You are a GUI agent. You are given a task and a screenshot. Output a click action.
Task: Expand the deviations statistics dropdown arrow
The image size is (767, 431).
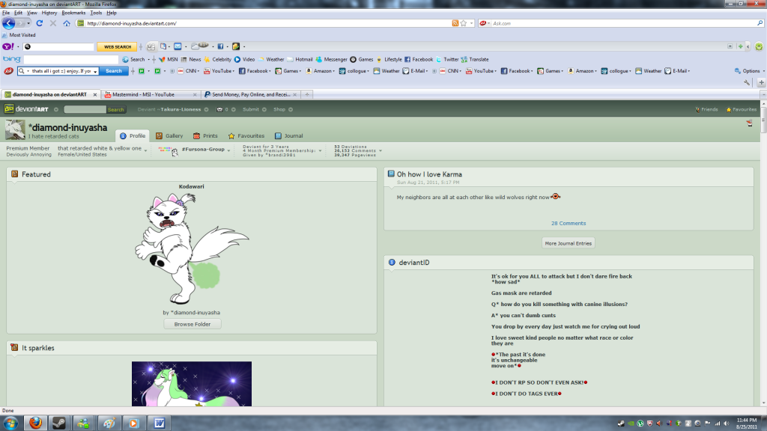[381, 151]
